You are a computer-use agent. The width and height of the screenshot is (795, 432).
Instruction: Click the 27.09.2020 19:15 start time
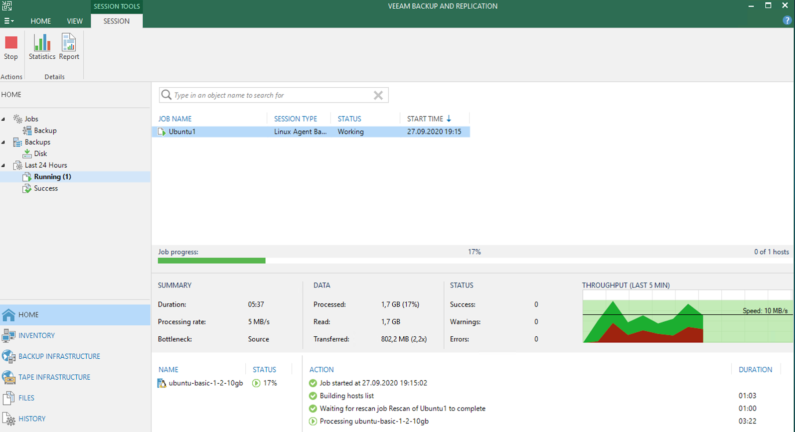(x=434, y=132)
